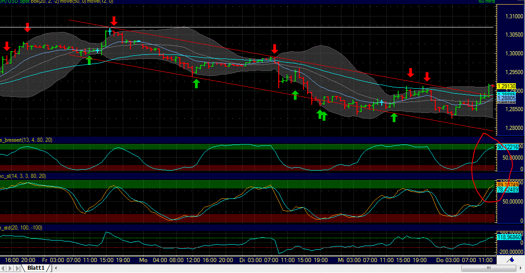
Task: Select the red sell arrow above the latest candles
Action: coord(427,75)
